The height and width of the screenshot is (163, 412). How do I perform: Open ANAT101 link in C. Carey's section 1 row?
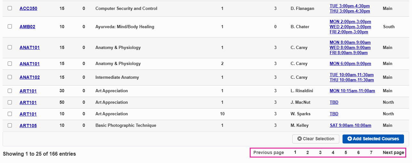[29, 48]
